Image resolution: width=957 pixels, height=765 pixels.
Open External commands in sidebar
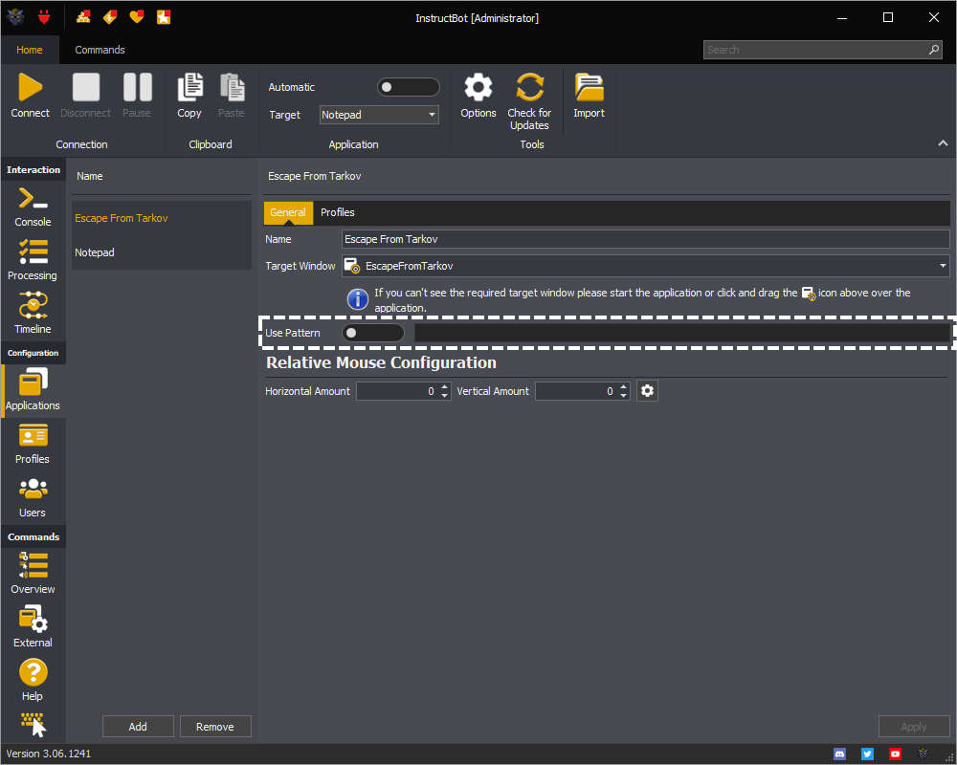33,627
